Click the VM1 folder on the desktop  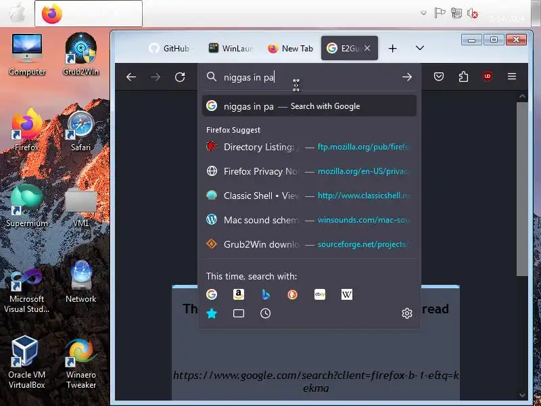point(80,206)
